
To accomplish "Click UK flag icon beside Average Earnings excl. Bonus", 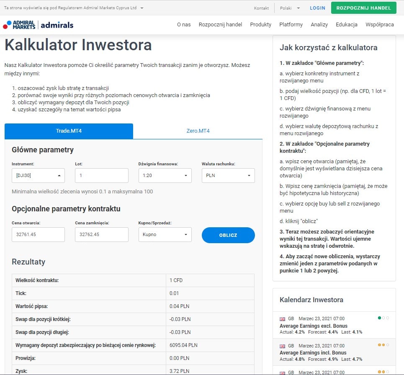I will click(x=283, y=319).
